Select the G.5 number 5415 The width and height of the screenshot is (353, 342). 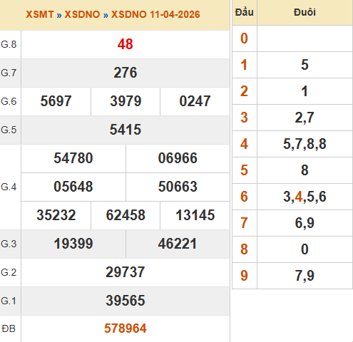126,130
